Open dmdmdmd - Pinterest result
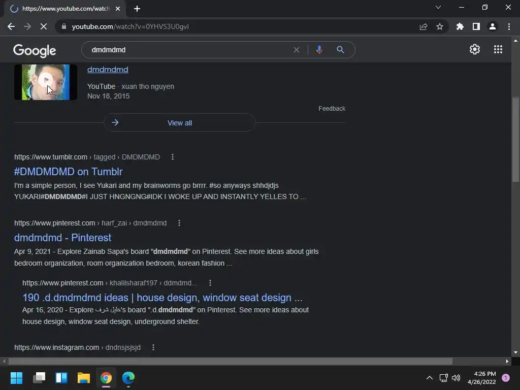Image resolution: width=520 pixels, height=390 pixels. pos(62,238)
